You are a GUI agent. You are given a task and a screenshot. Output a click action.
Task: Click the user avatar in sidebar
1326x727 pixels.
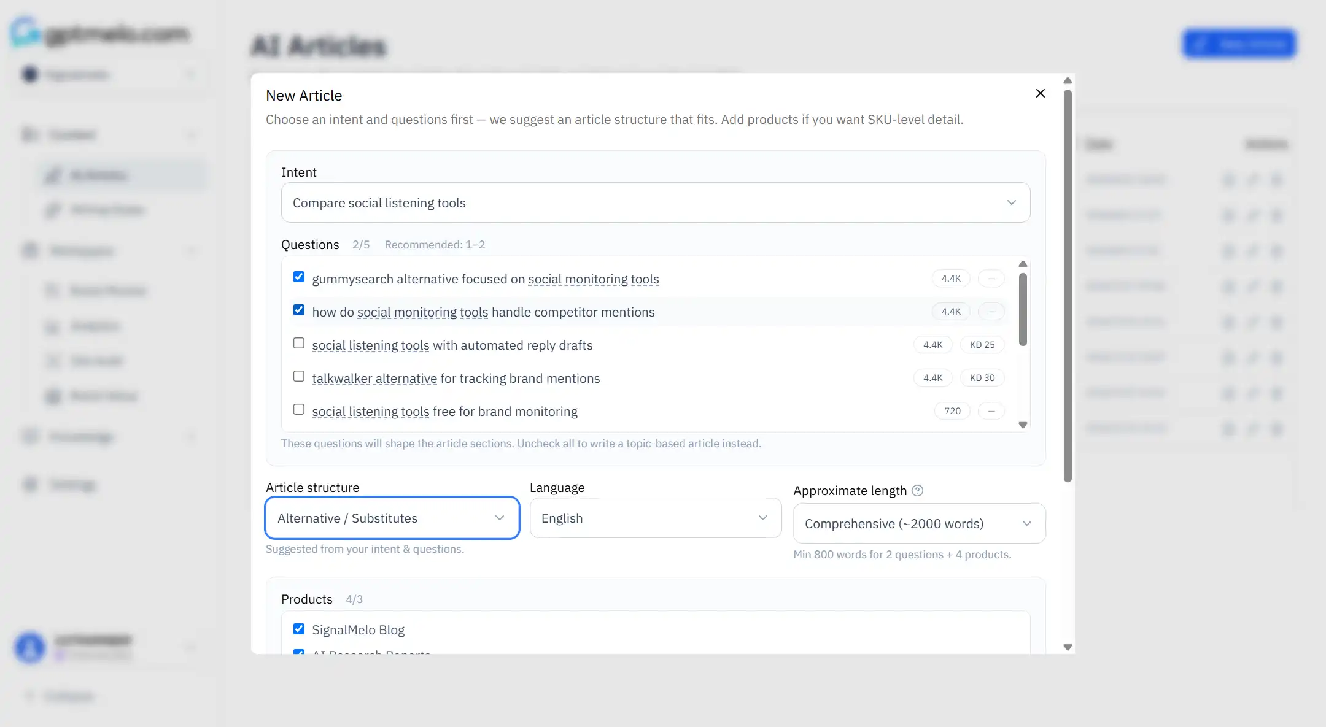pyautogui.click(x=29, y=647)
